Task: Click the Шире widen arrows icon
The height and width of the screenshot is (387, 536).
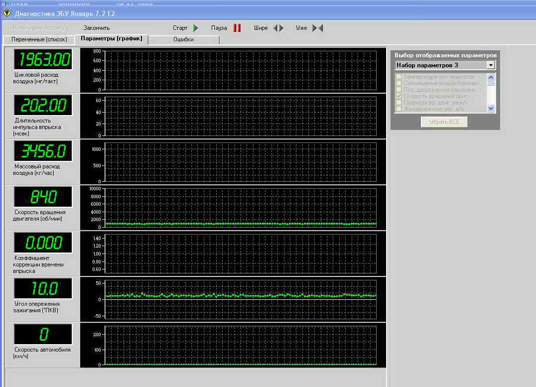Action: pos(278,28)
